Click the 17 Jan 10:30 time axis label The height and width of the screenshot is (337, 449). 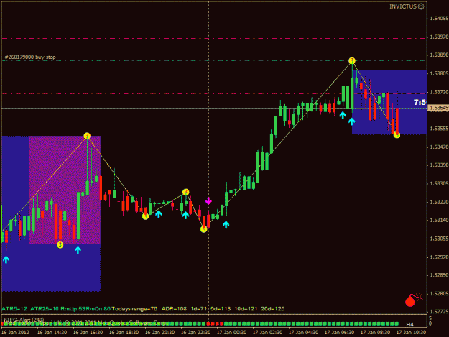411,333
